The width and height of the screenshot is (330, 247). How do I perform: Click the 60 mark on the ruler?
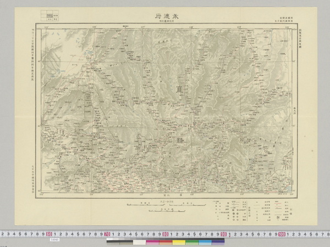point(50,233)
